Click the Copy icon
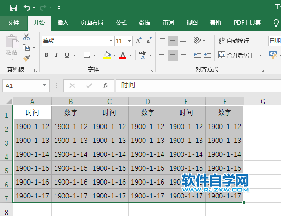The height and width of the screenshot is (216, 281). click(x=26, y=48)
